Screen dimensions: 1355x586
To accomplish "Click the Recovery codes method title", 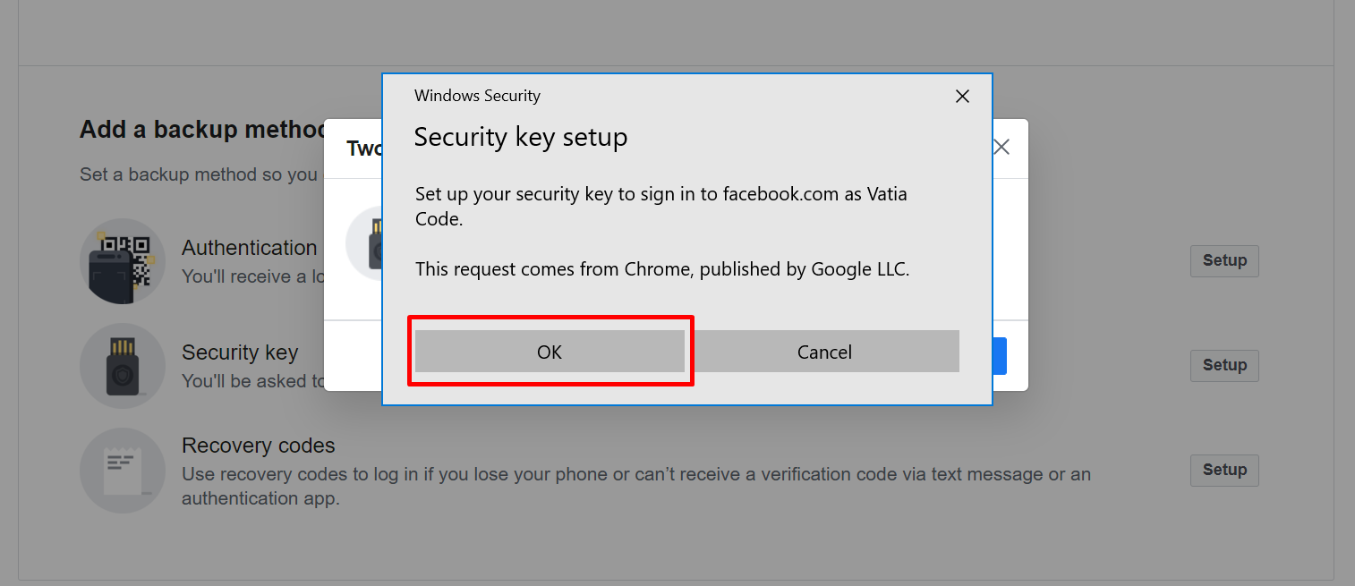I will (259, 446).
